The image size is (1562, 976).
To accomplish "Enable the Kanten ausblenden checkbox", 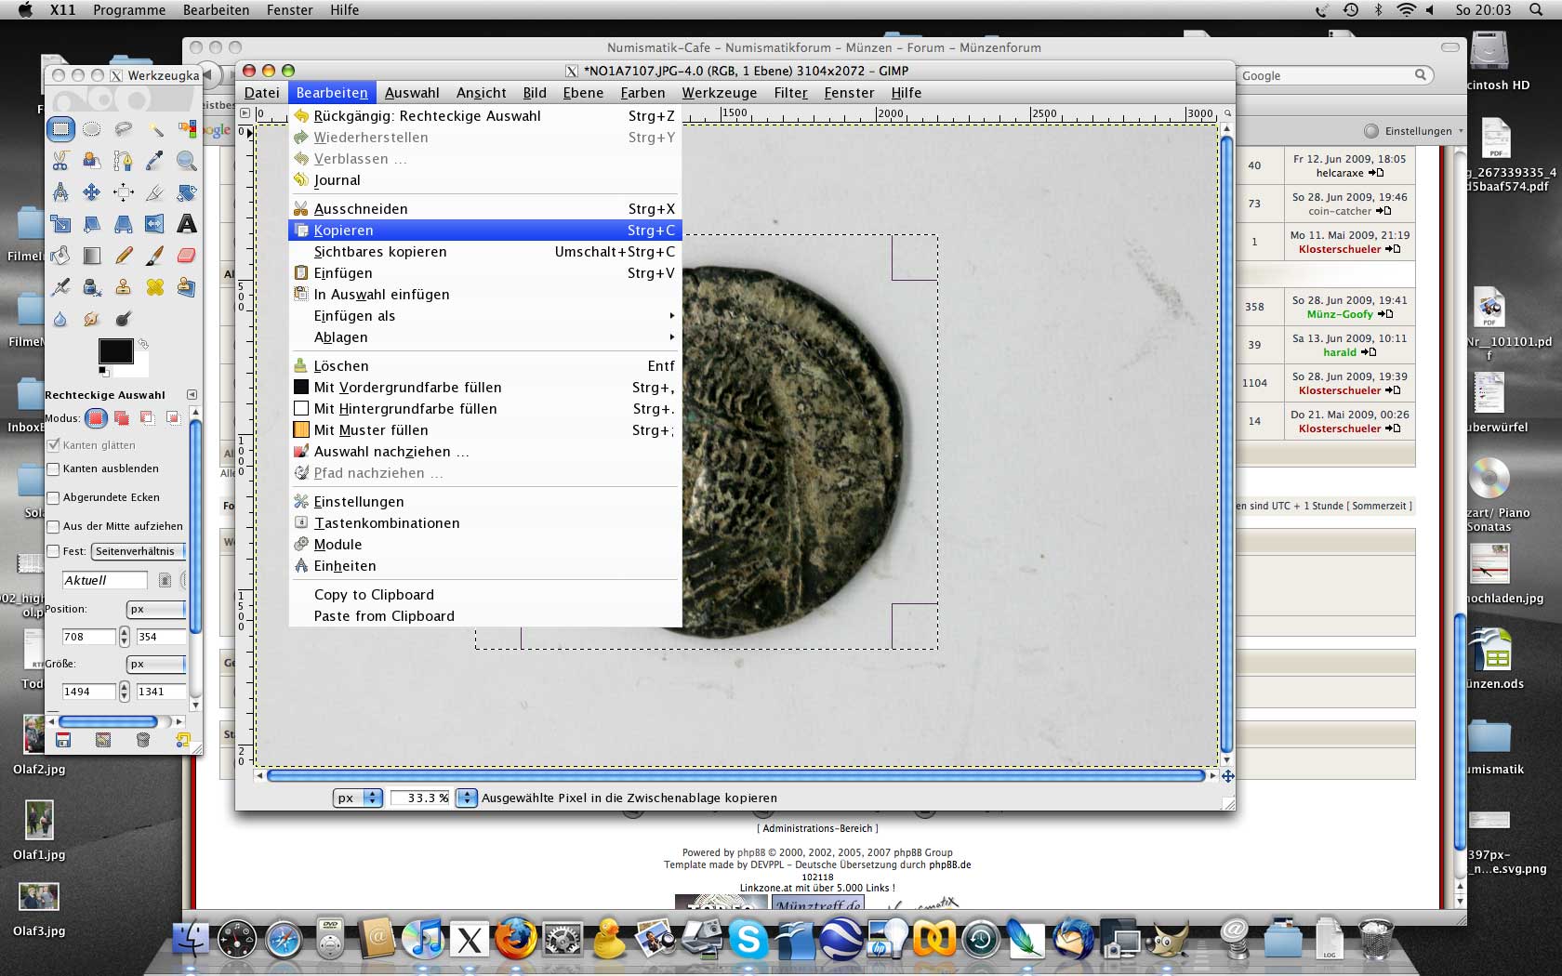I will [54, 469].
